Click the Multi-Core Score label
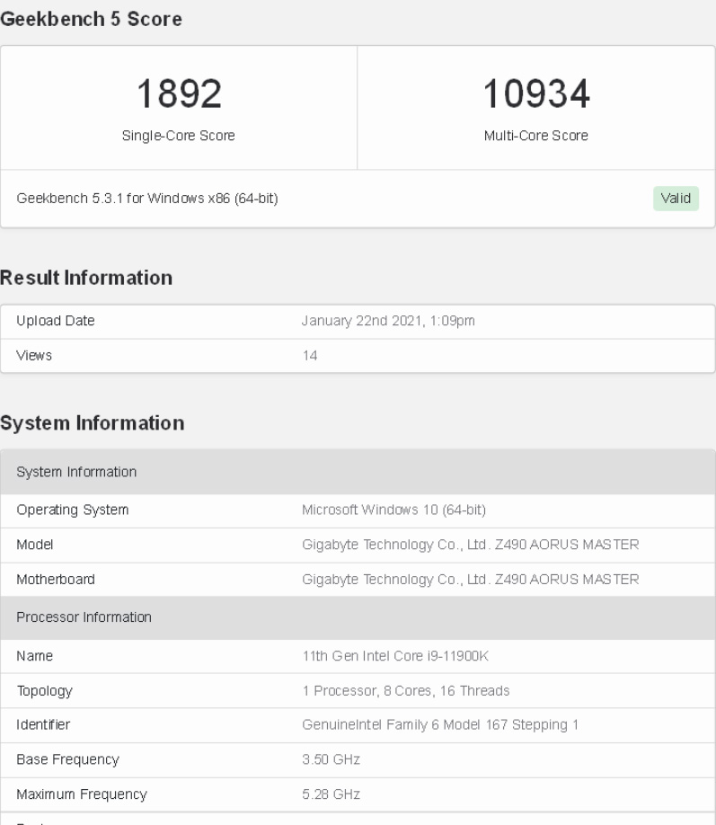Image resolution: width=716 pixels, height=825 pixels. [536, 135]
